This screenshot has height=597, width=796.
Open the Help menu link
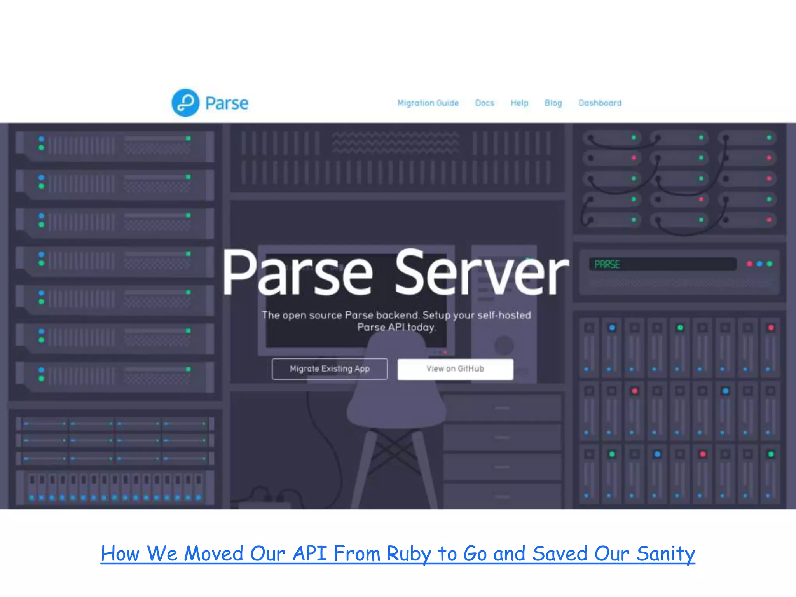[519, 103]
